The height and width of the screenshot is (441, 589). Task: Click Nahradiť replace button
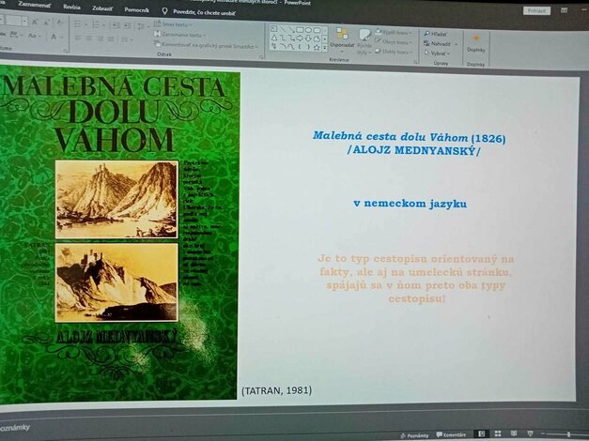click(x=441, y=44)
